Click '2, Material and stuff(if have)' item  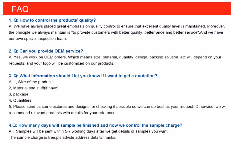click(x=34, y=88)
